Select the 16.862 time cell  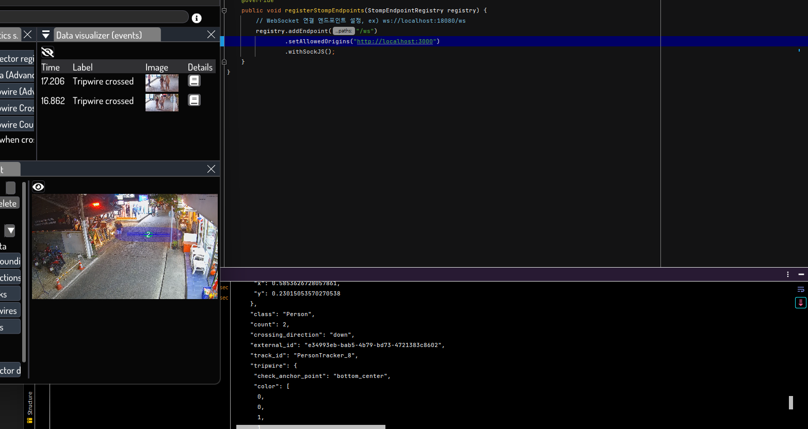click(53, 101)
